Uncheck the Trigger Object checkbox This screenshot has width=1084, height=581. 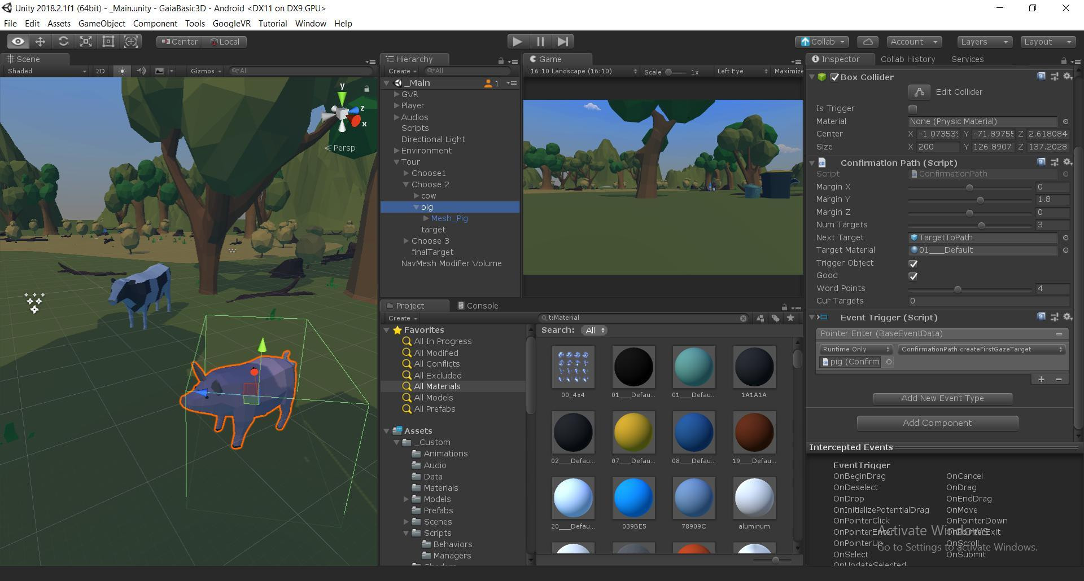913,263
